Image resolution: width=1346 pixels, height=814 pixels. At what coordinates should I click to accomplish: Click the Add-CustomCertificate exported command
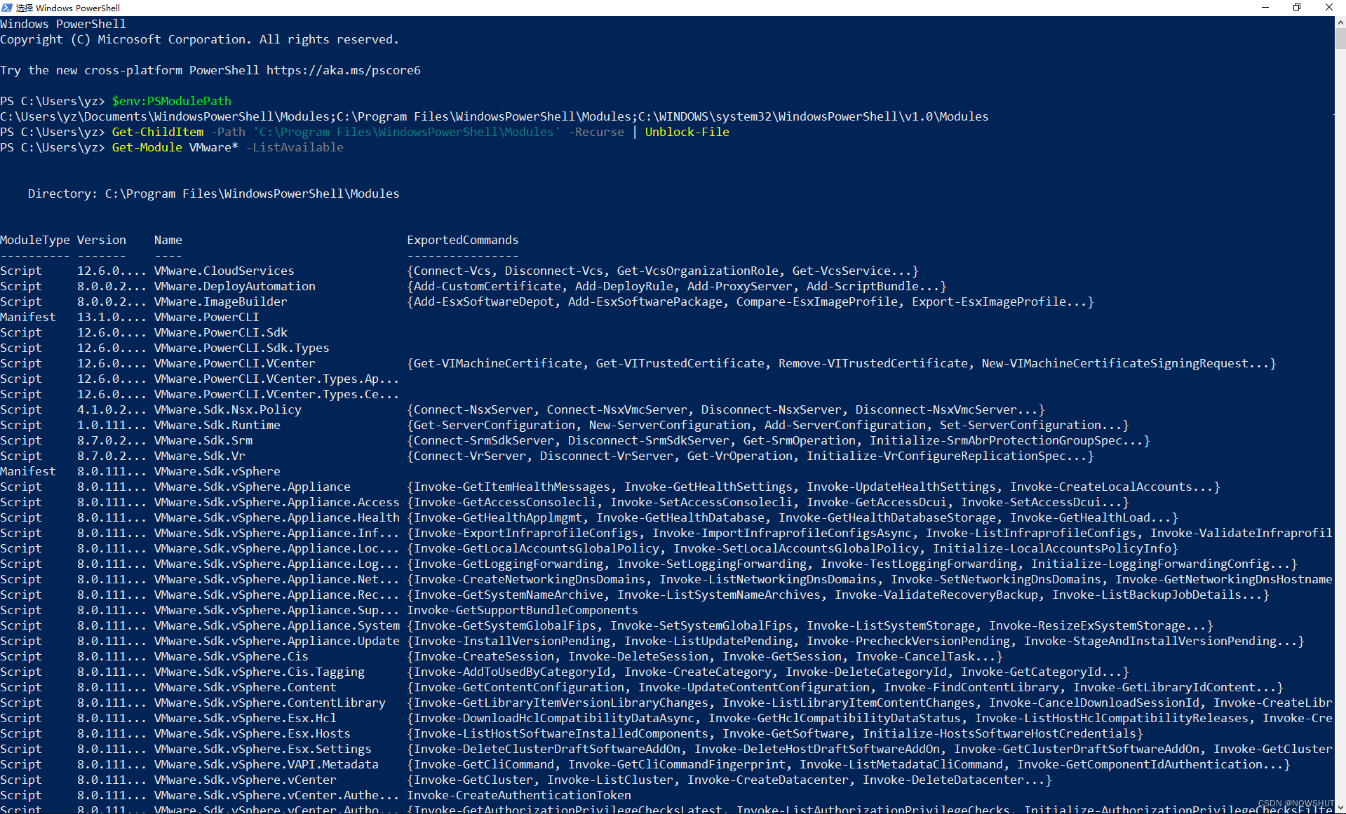(x=487, y=286)
